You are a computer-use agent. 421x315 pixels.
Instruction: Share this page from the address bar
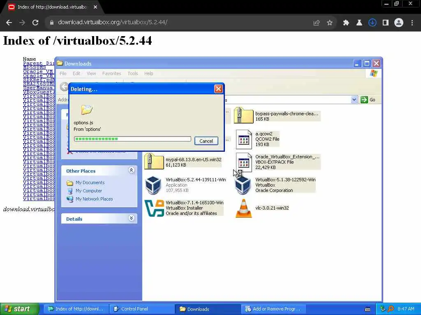(316, 23)
